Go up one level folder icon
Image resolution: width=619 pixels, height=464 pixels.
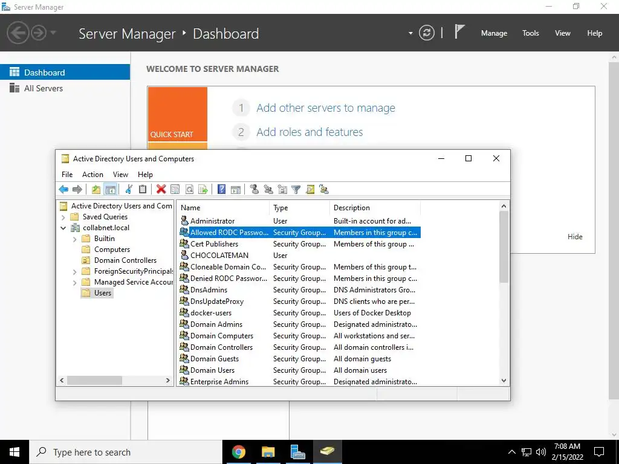[96, 189]
